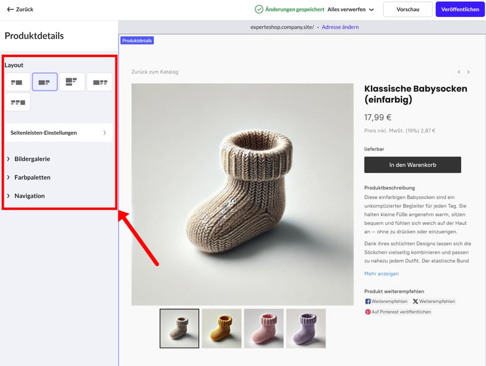Image resolution: width=486 pixels, height=366 pixels.
Task: Click the next product arrow
Action: pos(469,72)
